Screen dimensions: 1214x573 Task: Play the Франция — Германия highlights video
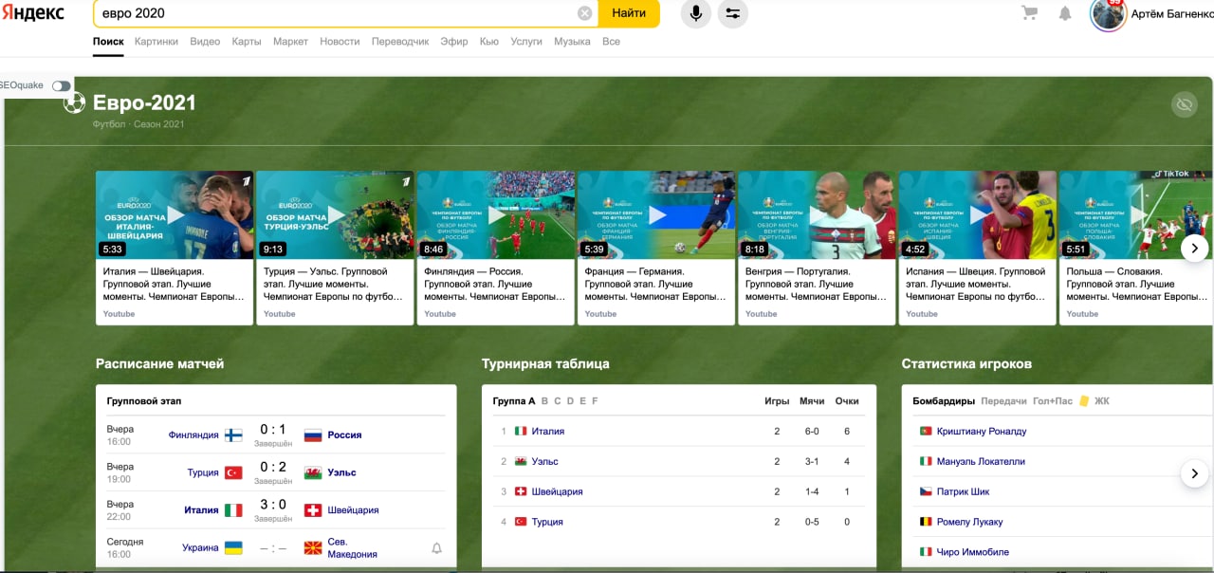click(656, 215)
